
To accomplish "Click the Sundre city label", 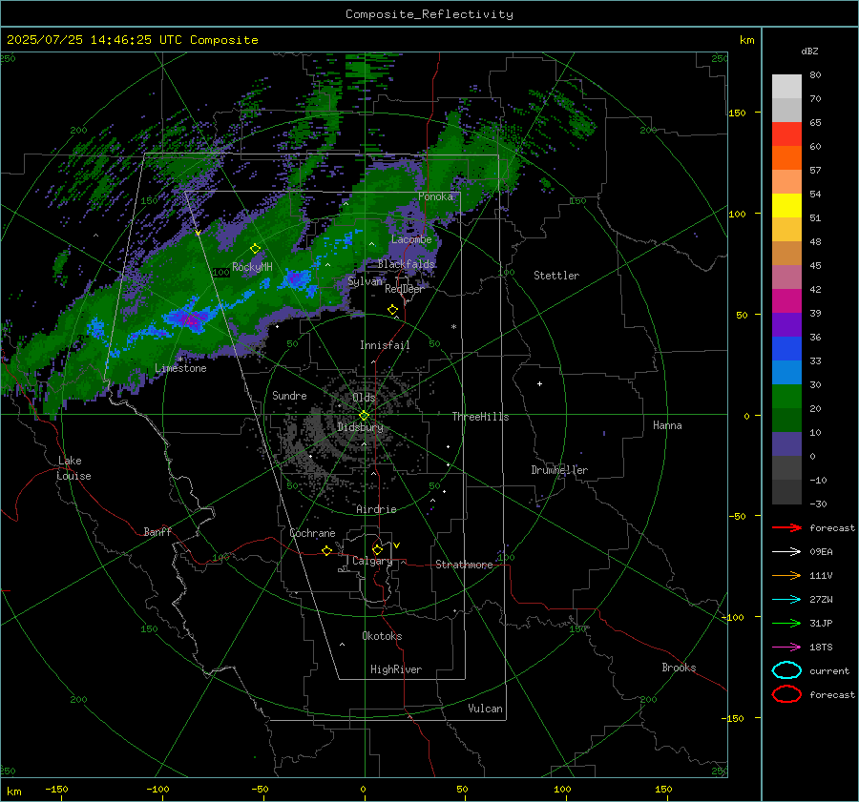I will (289, 395).
